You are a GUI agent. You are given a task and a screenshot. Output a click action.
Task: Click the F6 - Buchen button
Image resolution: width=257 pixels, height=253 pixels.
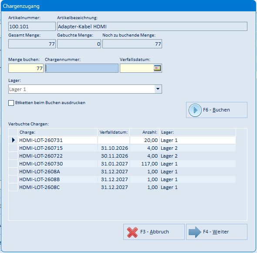click(216, 110)
